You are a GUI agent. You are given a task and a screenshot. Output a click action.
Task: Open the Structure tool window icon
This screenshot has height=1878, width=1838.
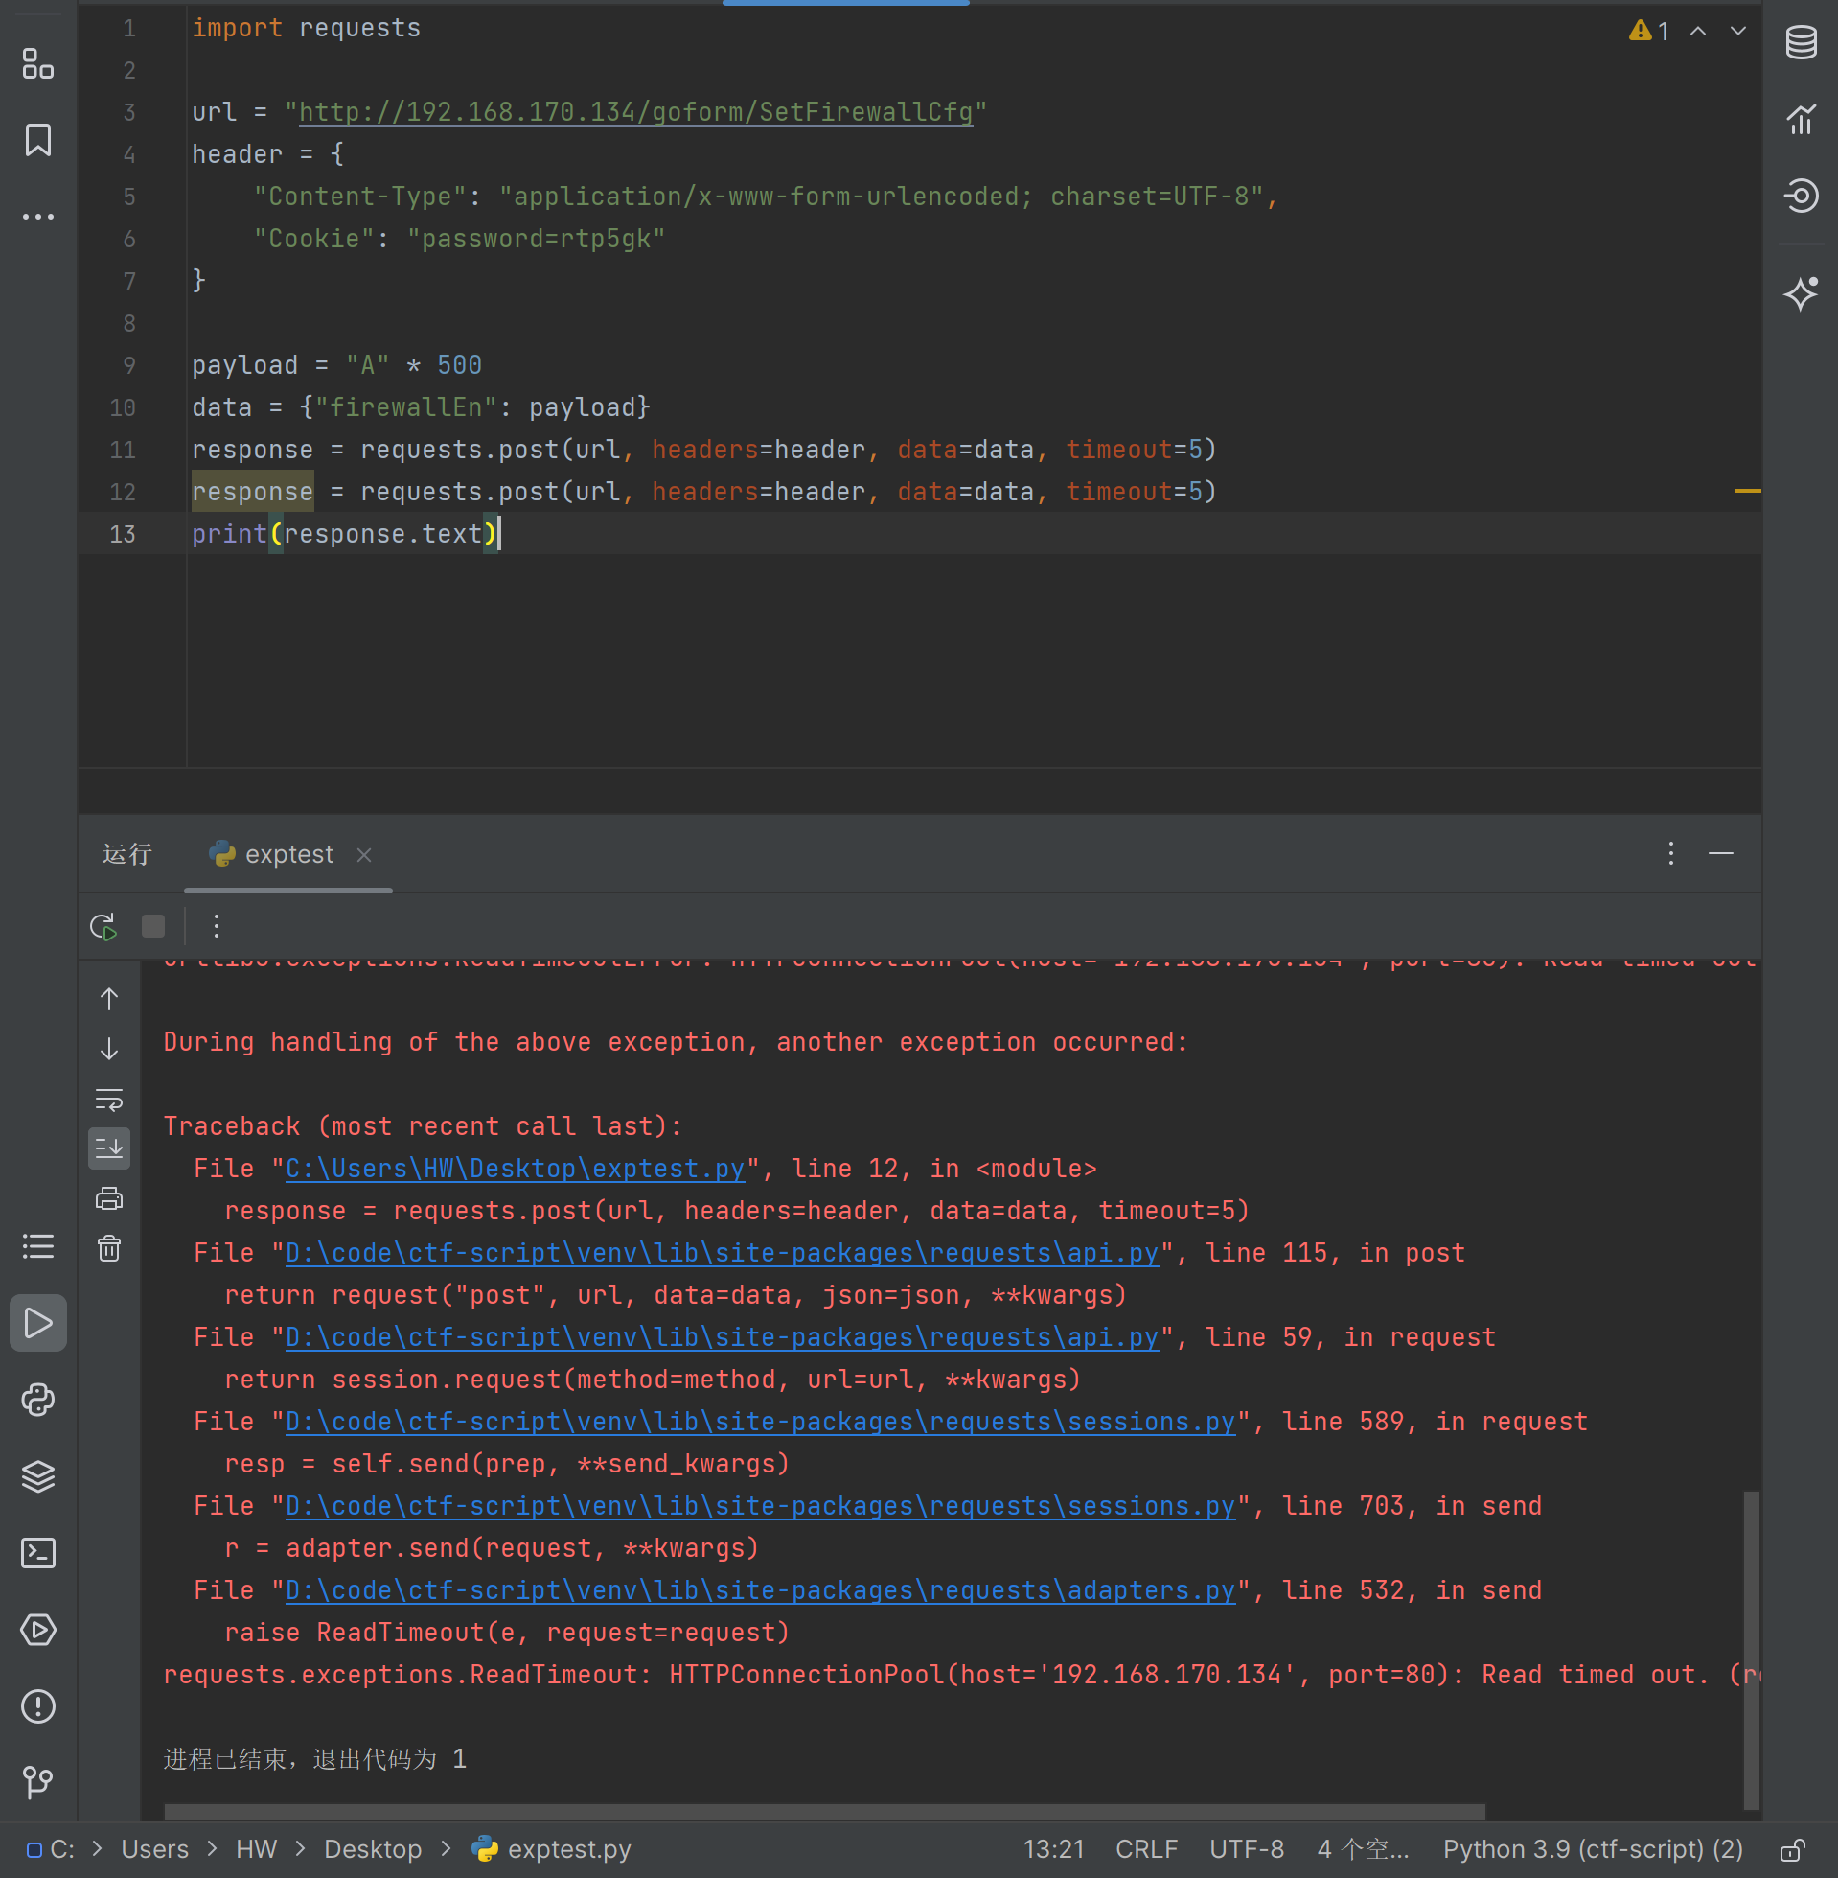37,63
